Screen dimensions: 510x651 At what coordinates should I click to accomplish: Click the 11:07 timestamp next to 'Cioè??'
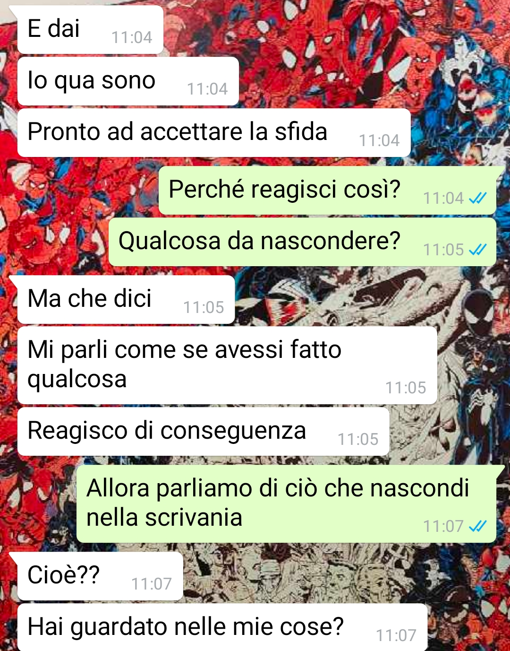tap(152, 584)
